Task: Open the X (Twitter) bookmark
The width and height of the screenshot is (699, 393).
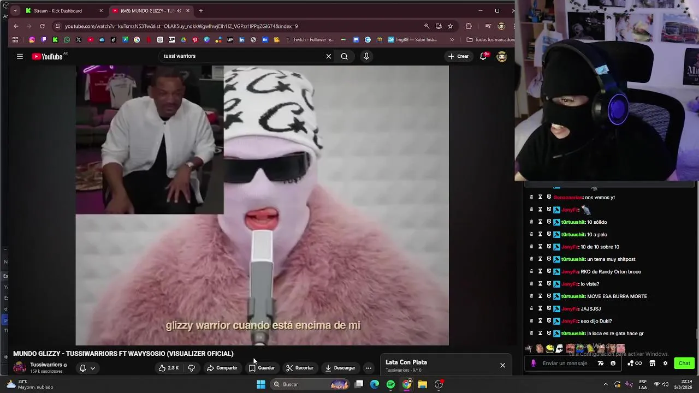Action: coord(79,40)
